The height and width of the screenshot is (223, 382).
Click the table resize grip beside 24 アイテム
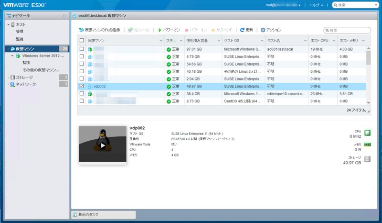coord(369,111)
